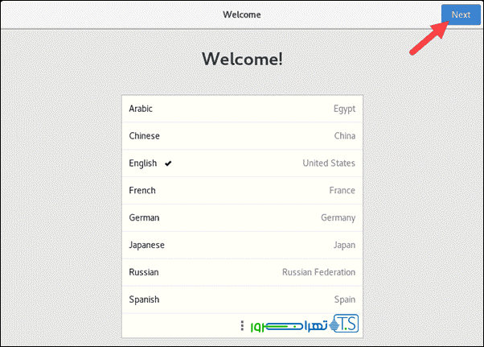
Task: Click the Germany region label
Action: pyautogui.click(x=338, y=217)
